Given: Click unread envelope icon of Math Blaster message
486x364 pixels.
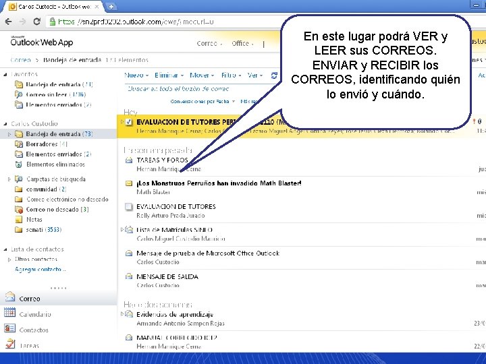Looking at the screenshot, I should (129, 183).
